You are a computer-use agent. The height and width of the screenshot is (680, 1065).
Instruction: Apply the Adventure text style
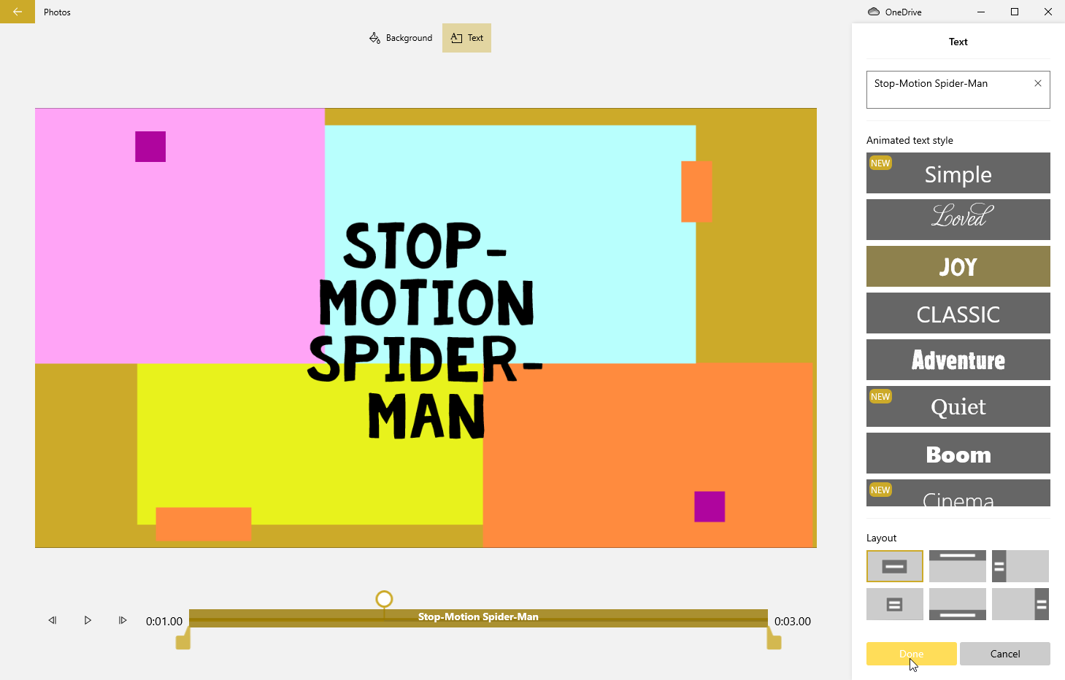point(958,360)
